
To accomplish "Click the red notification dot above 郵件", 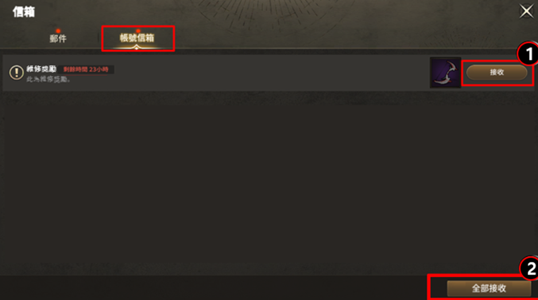I will click(58, 31).
